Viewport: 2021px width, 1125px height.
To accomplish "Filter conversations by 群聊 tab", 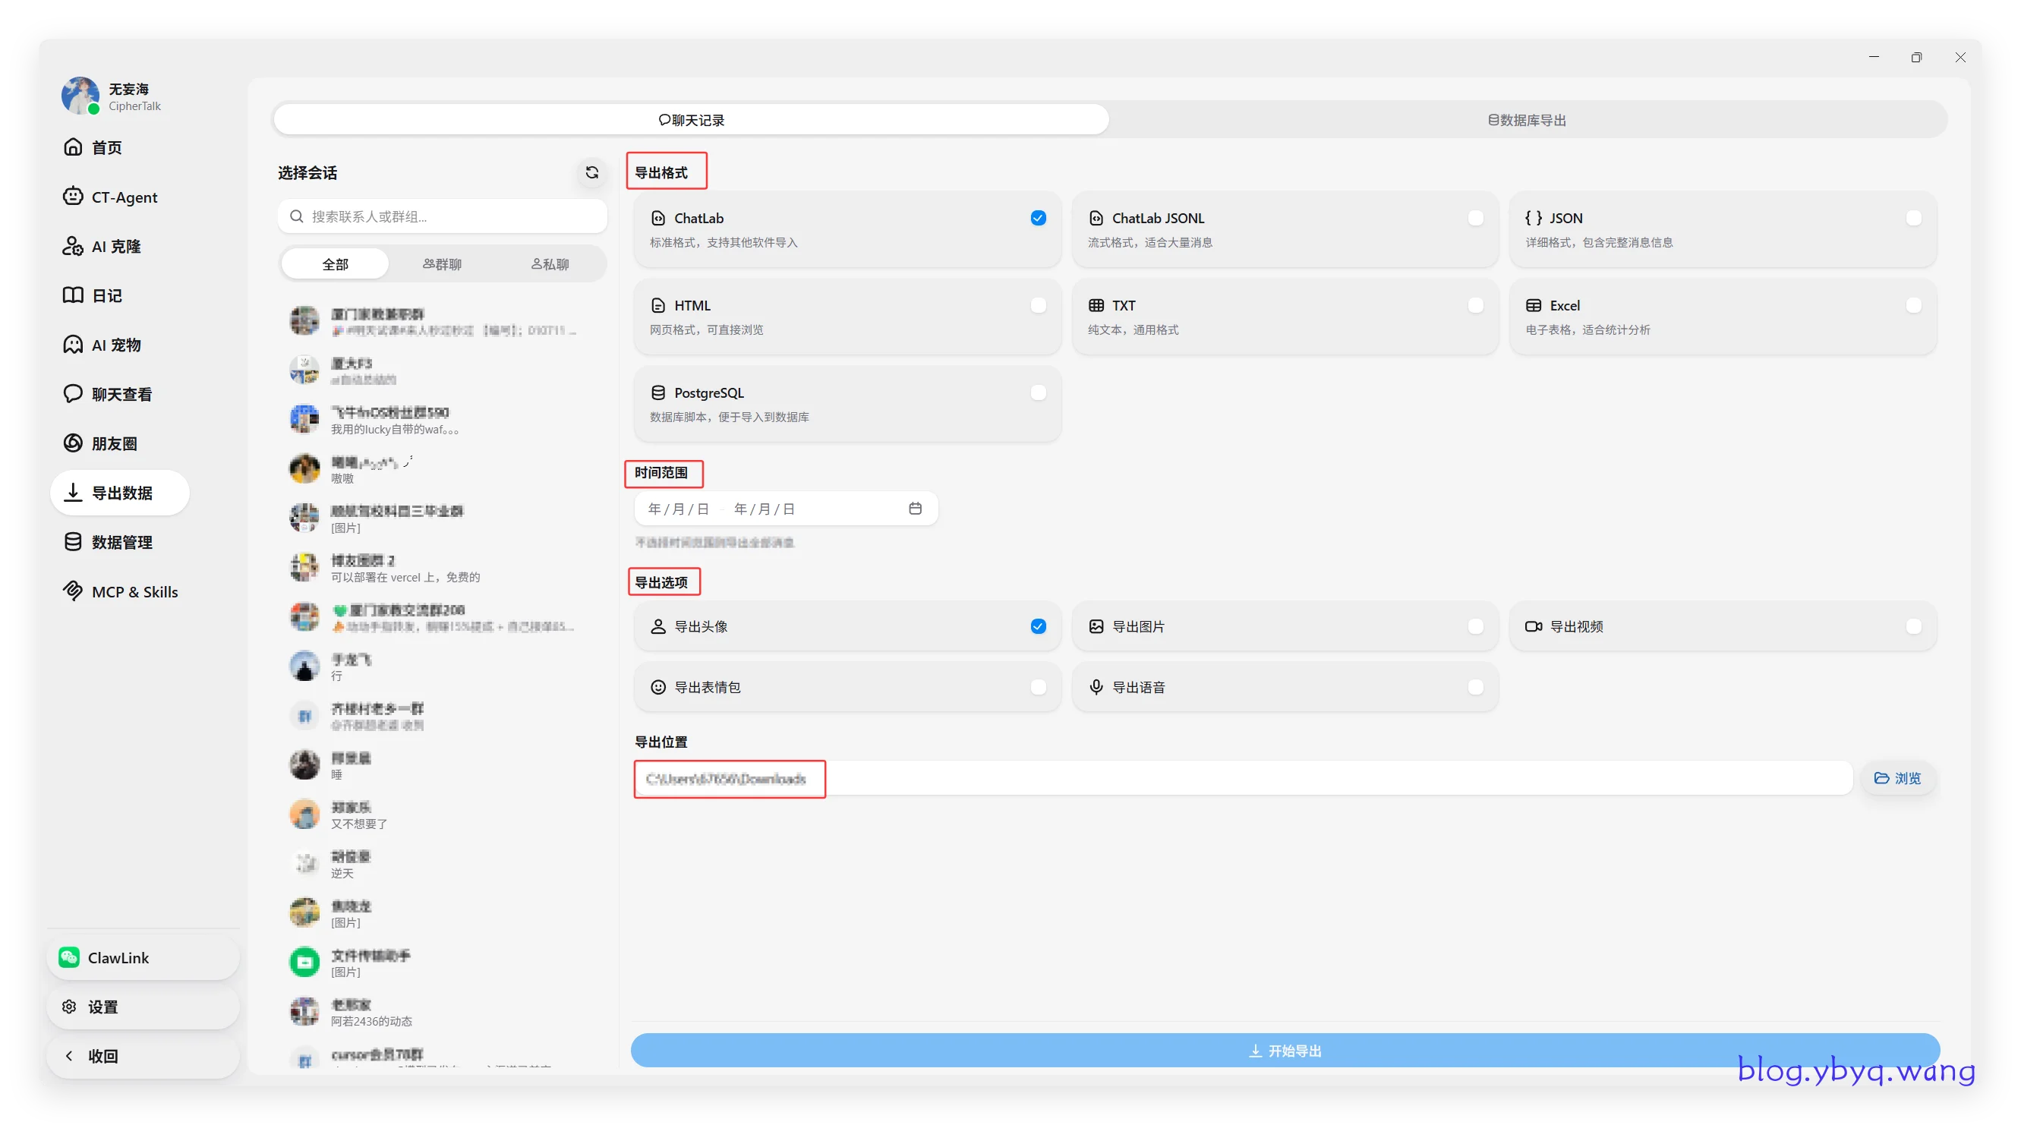I will pos(443,263).
